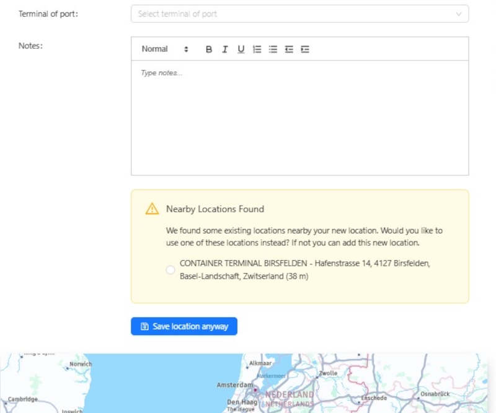Image resolution: width=496 pixels, height=413 pixels.
Task: Open the Terminal of port dropdown
Action: pos(300,14)
